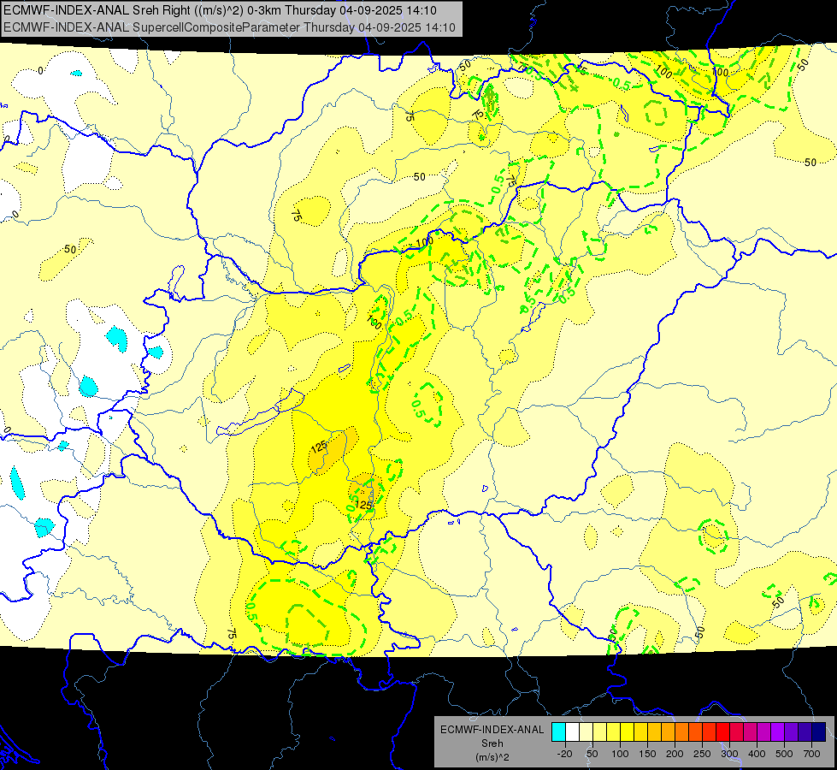The image size is (837, 770).
Task: Click the 250 legend tick label
Action: [702, 754]
